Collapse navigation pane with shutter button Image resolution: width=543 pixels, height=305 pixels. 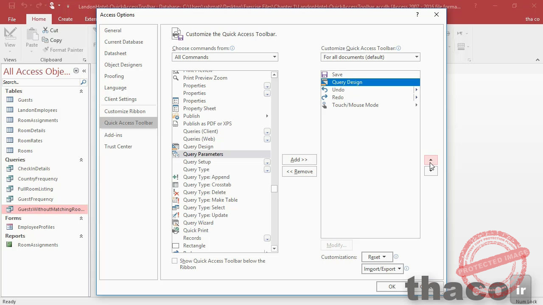pyautogui.click(x=84, y=71)
